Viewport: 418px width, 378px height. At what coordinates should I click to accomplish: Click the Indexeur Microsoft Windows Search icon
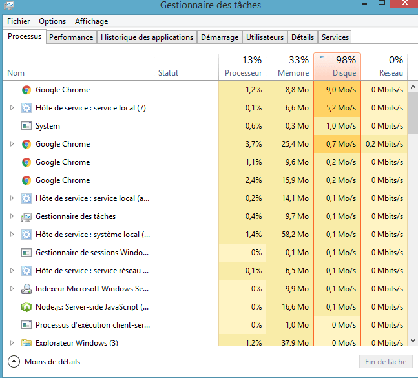coord(26,289)
